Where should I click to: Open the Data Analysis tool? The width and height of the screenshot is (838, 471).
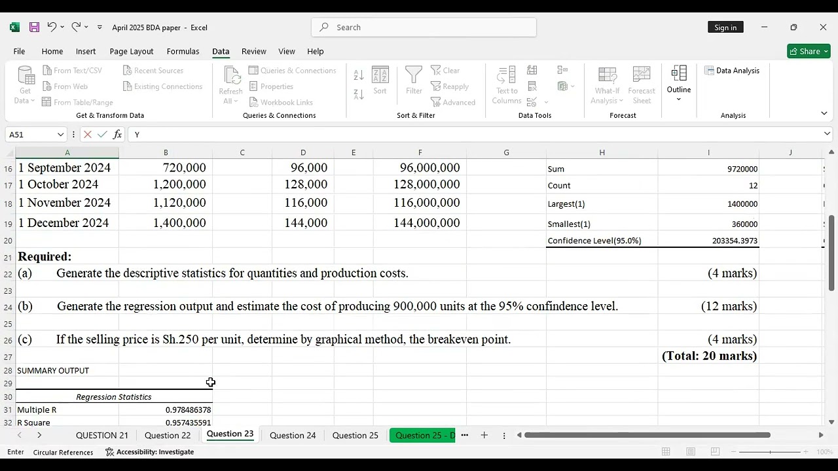pyautogui.click(x=732, y=71)
